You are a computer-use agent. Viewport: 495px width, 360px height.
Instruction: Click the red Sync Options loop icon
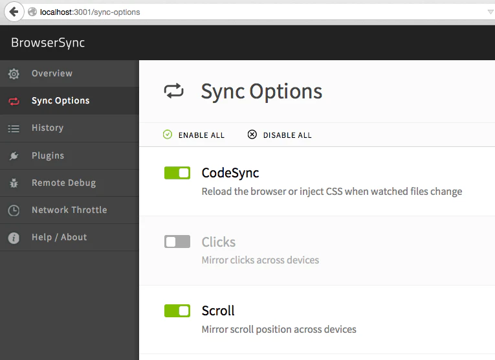[14, 101]
